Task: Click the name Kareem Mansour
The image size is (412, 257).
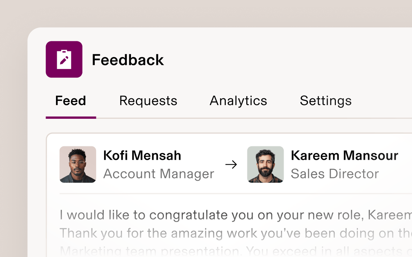Action: click(x=344, y=155)
